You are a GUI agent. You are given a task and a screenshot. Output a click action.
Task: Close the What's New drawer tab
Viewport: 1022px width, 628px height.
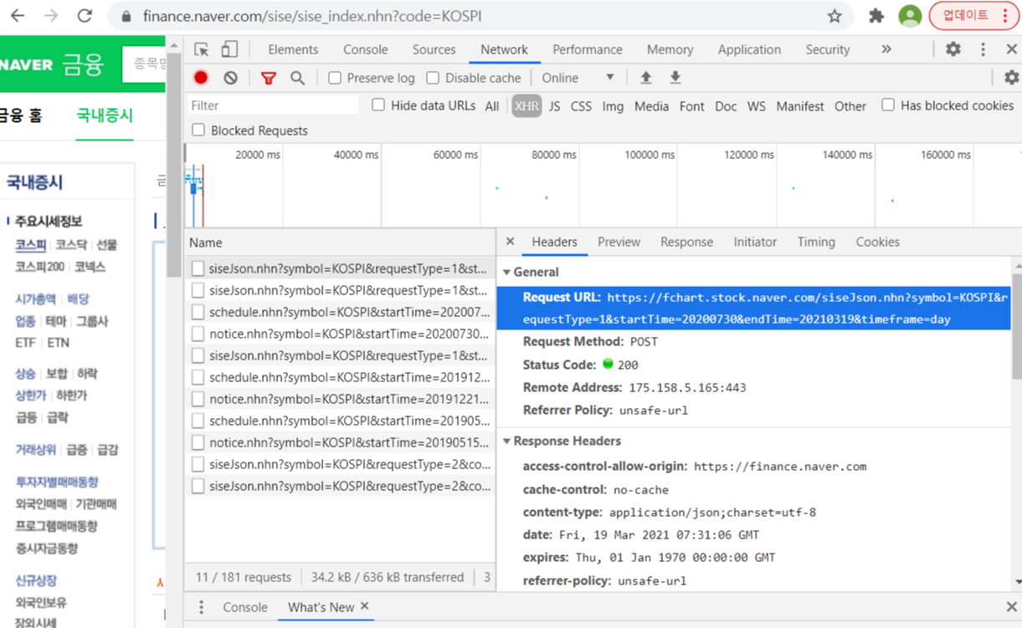tap(364, 606)
